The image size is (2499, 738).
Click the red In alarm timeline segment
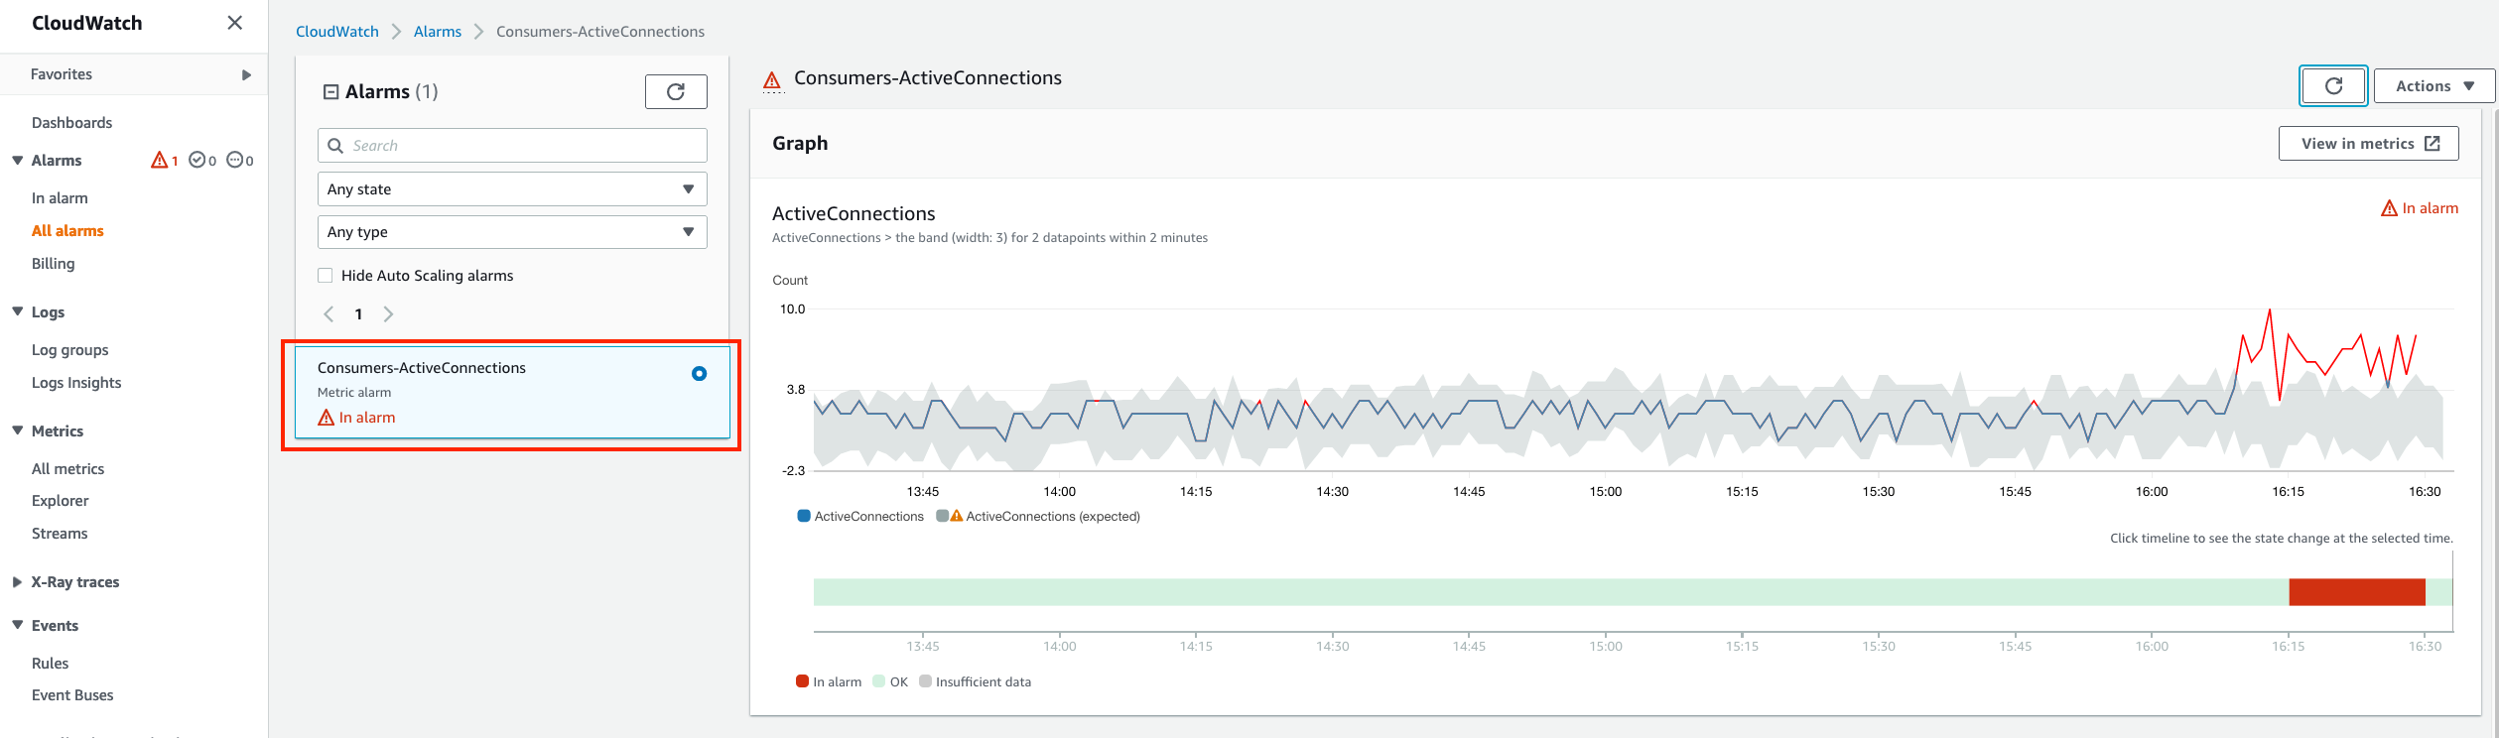(2356, 592)
